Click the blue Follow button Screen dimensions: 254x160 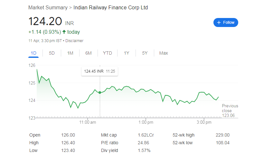(x=226, y=22)
